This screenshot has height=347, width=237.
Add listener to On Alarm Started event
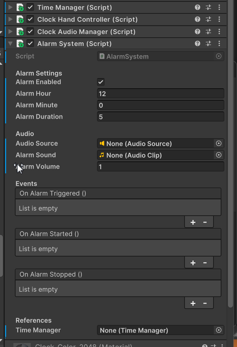193,263
